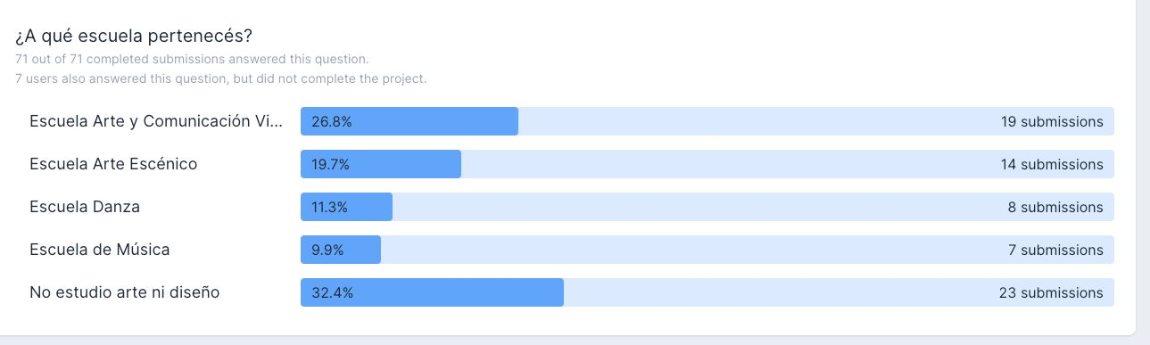Open the 8 submissions count
Image resolution: width=1150 pixels, height=345 pixels.
point(1055,207)
